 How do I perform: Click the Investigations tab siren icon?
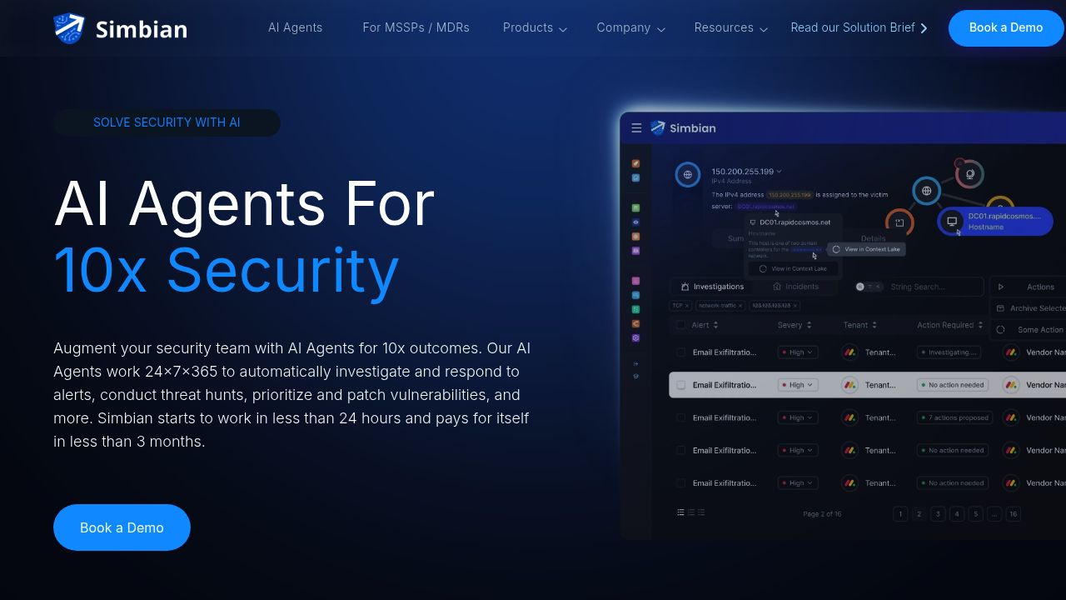tap(685, 287)
